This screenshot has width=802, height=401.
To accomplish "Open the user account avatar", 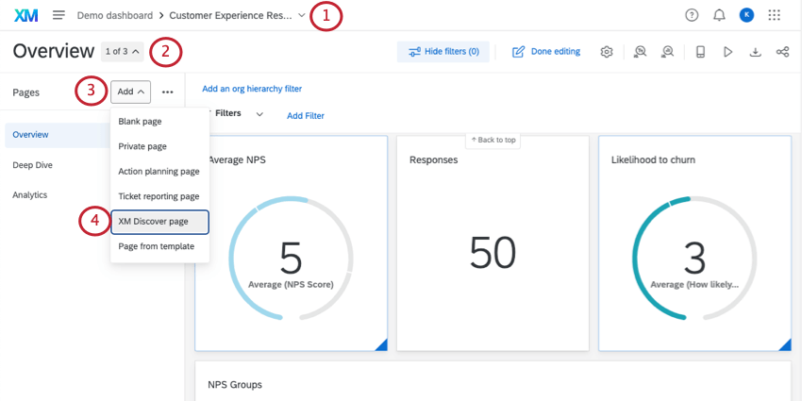I will click(x=746, y=15).
